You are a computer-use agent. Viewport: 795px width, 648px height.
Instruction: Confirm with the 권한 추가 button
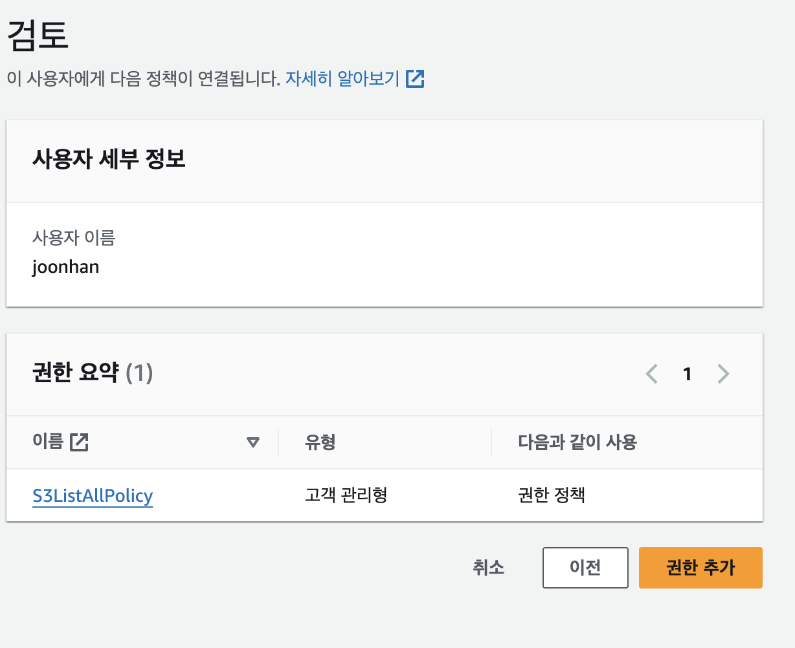click(x=700, y=568)
